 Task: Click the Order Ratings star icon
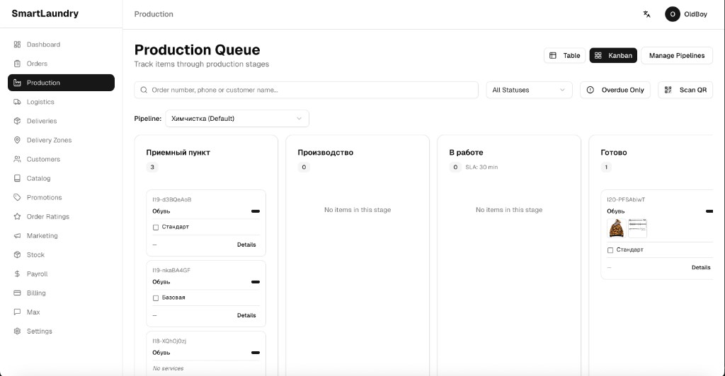tap(18, 216)
